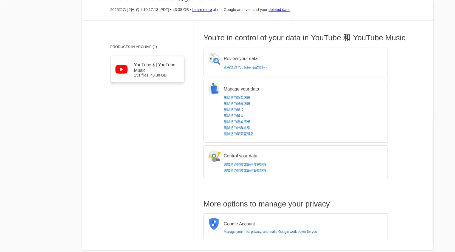
Task: Open 刪除您的影片 link
Action: 233,110
